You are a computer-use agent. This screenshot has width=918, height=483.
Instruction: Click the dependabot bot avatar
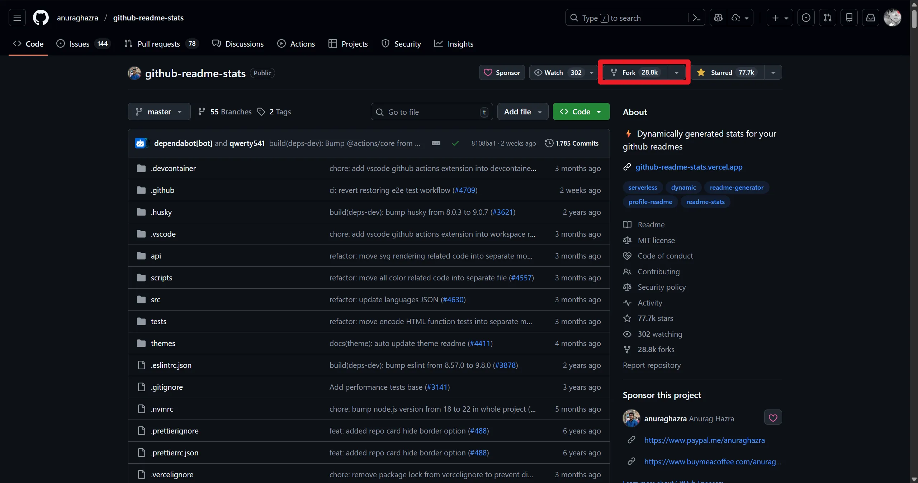coord(141,143)
